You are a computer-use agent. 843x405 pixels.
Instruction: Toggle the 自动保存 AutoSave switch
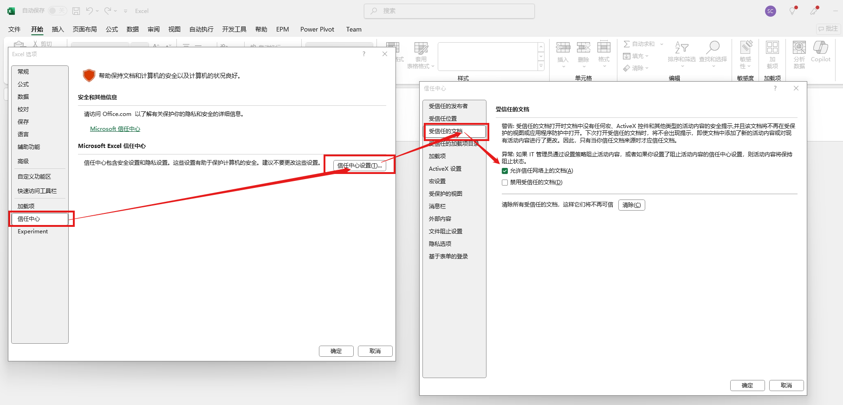(x=58, y=11)
